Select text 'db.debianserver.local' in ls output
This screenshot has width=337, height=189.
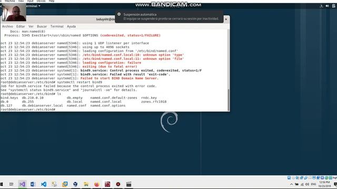click(42, 106)
